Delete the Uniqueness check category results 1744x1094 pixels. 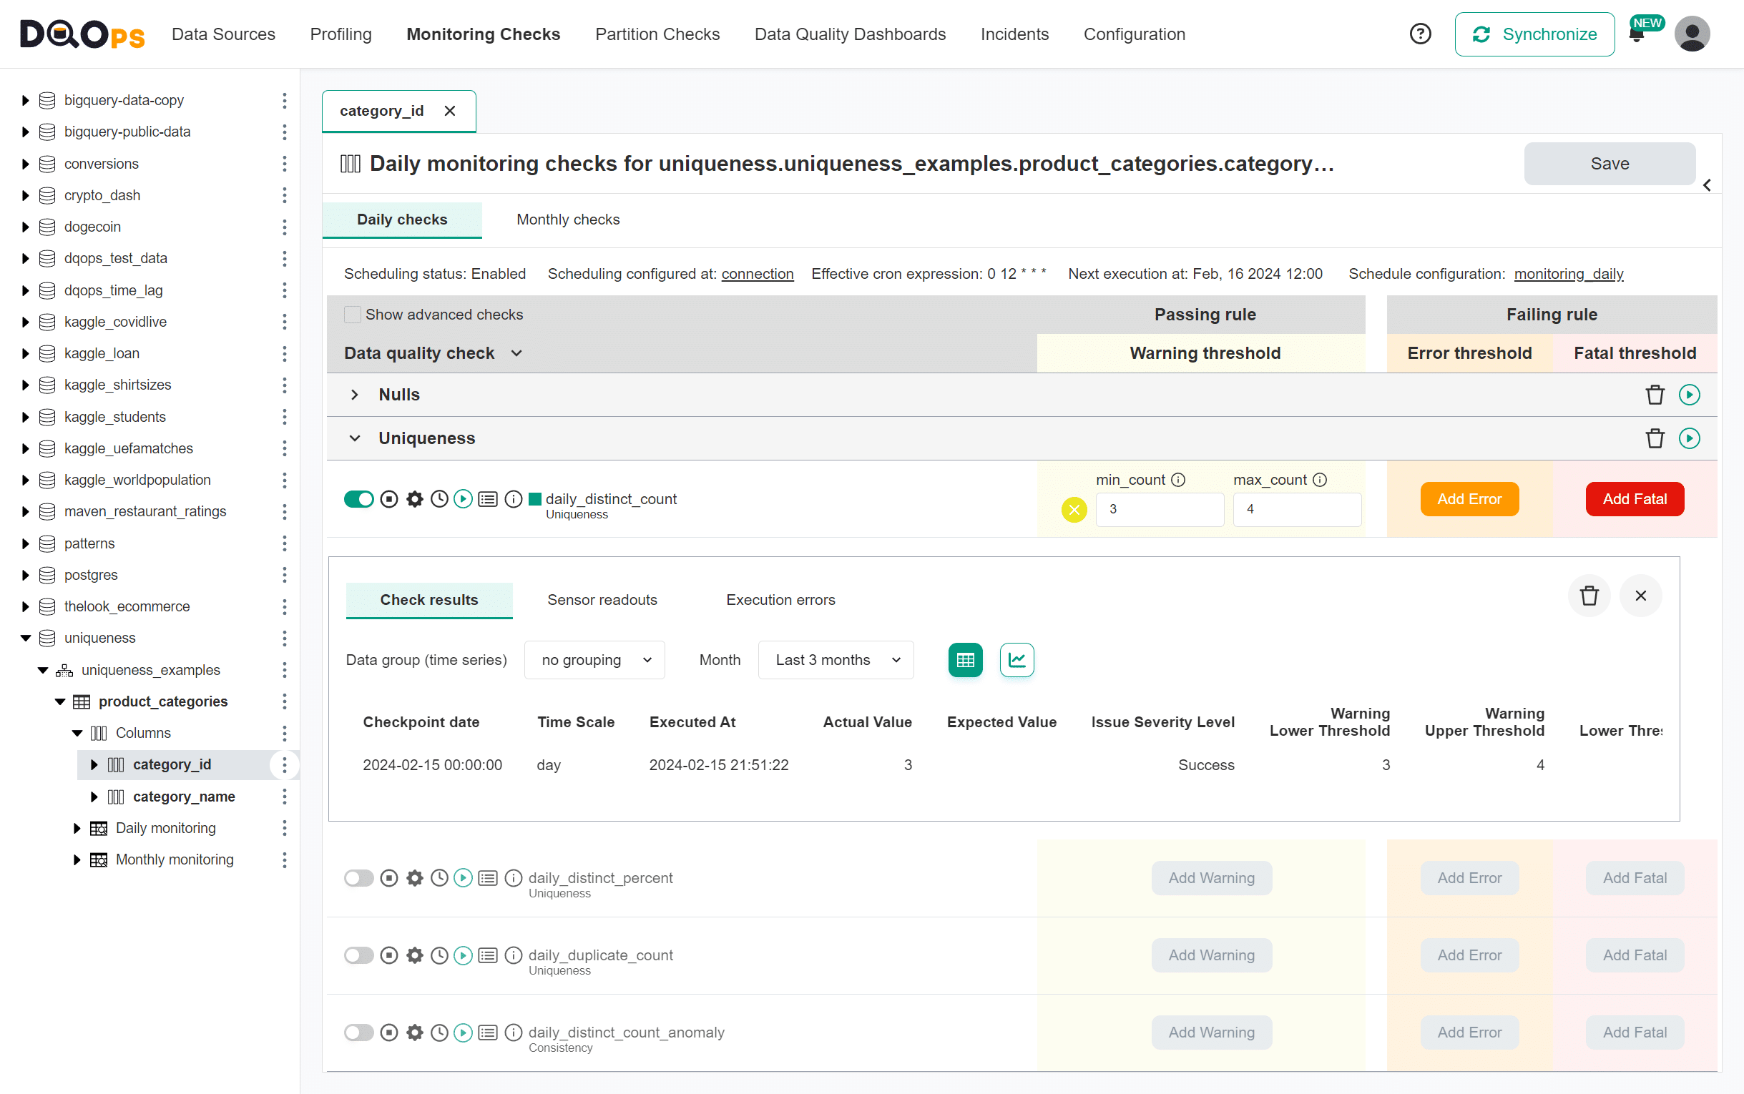[x=1655, y=438]
